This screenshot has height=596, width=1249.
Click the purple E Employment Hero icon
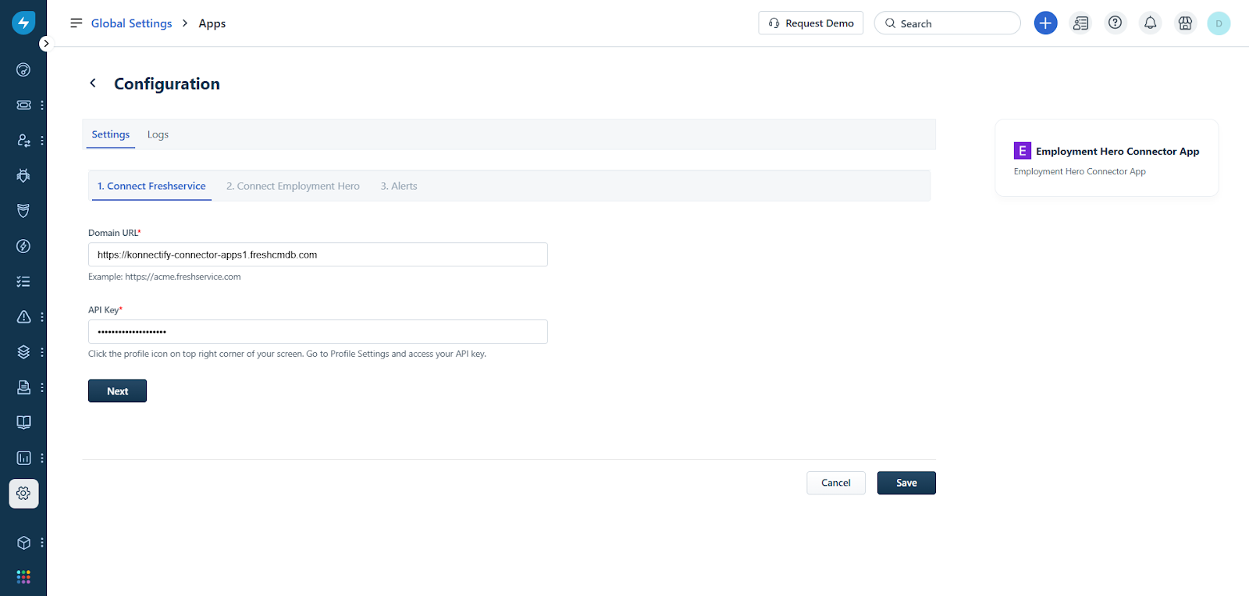[x=1022, y=151]
